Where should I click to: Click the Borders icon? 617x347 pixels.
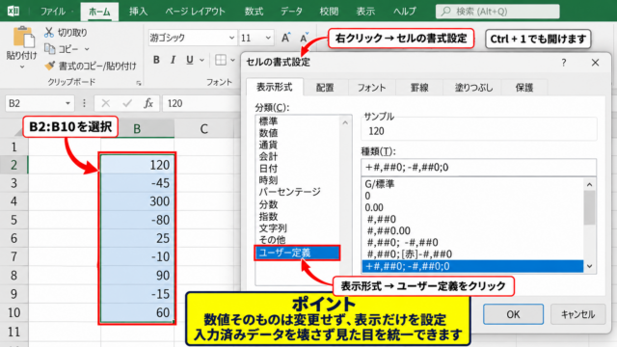(x=221, y=60)
